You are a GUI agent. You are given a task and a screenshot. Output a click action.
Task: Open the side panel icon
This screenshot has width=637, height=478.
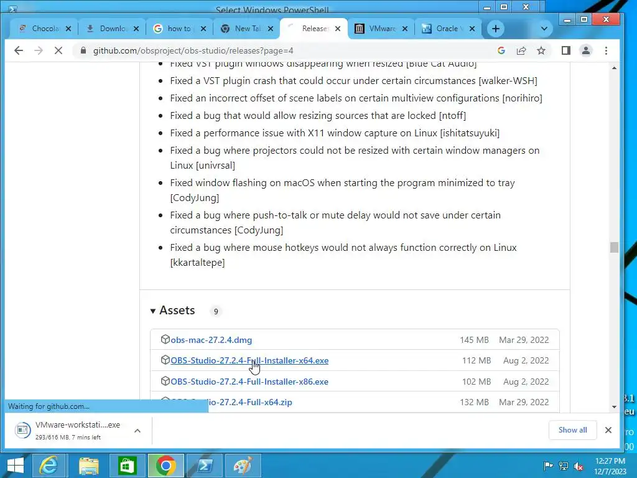(x=566, y=50)
